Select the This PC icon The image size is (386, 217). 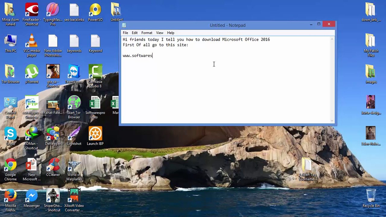11,43
